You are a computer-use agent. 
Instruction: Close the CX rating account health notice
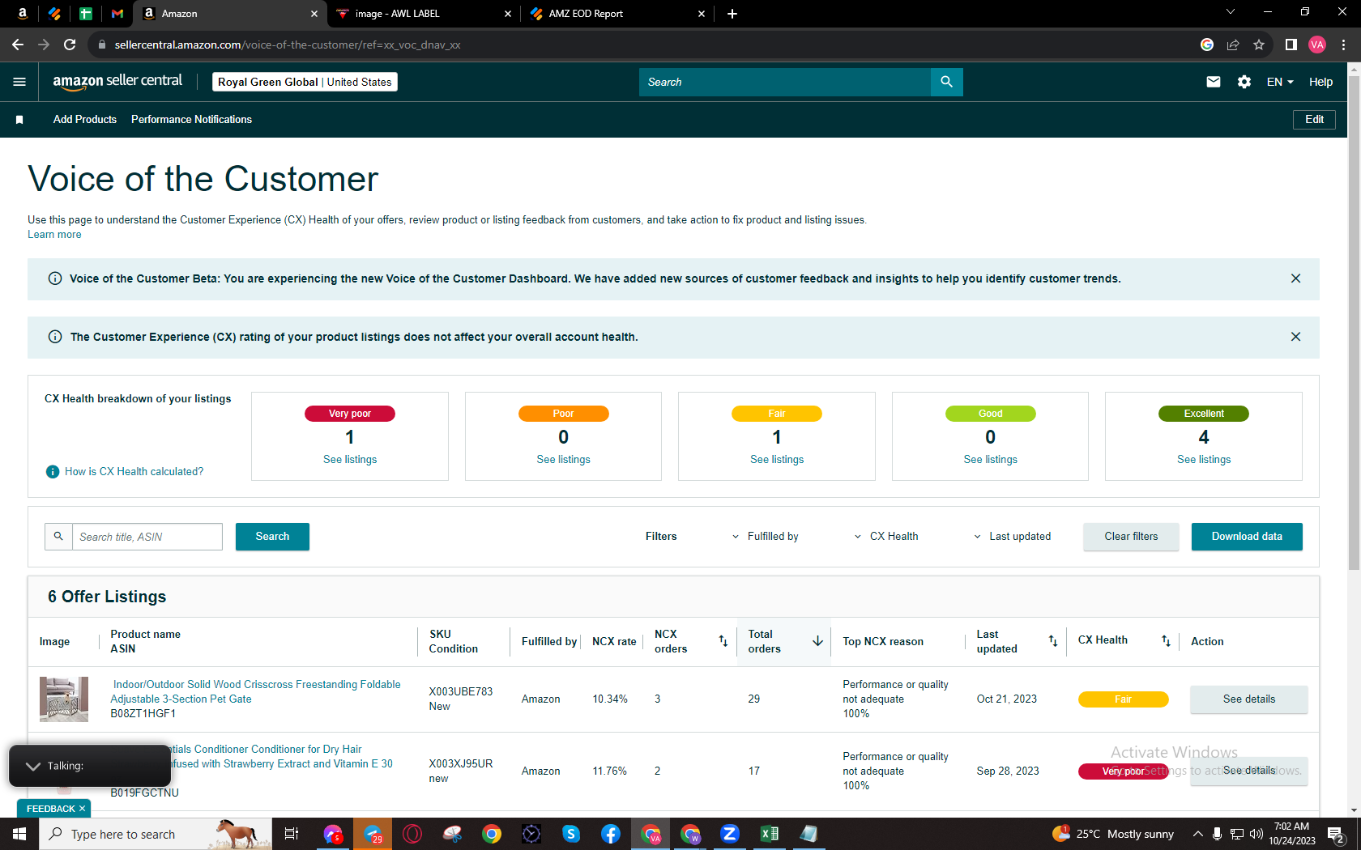(1295, 337)
